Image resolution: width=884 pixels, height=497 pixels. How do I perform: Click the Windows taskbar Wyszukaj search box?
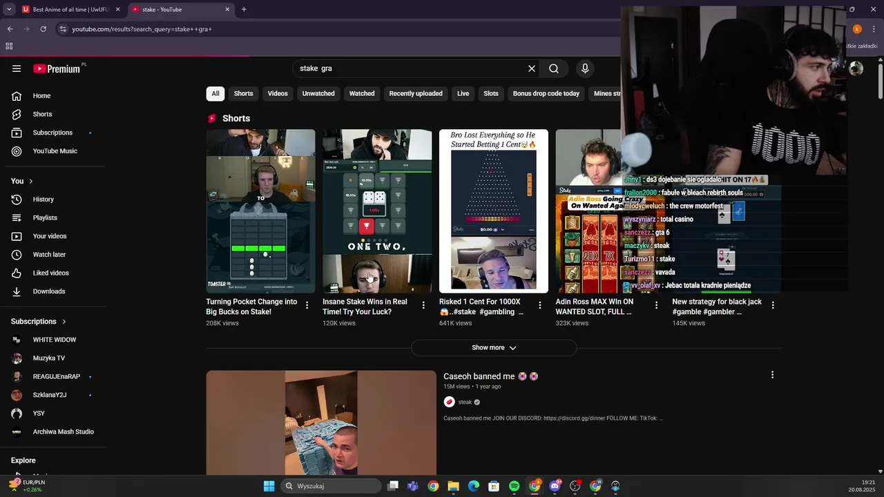tap(331, 486)
